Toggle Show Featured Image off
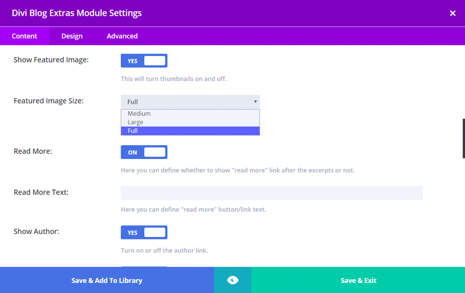The image size is (465, 293). [144, 60]
